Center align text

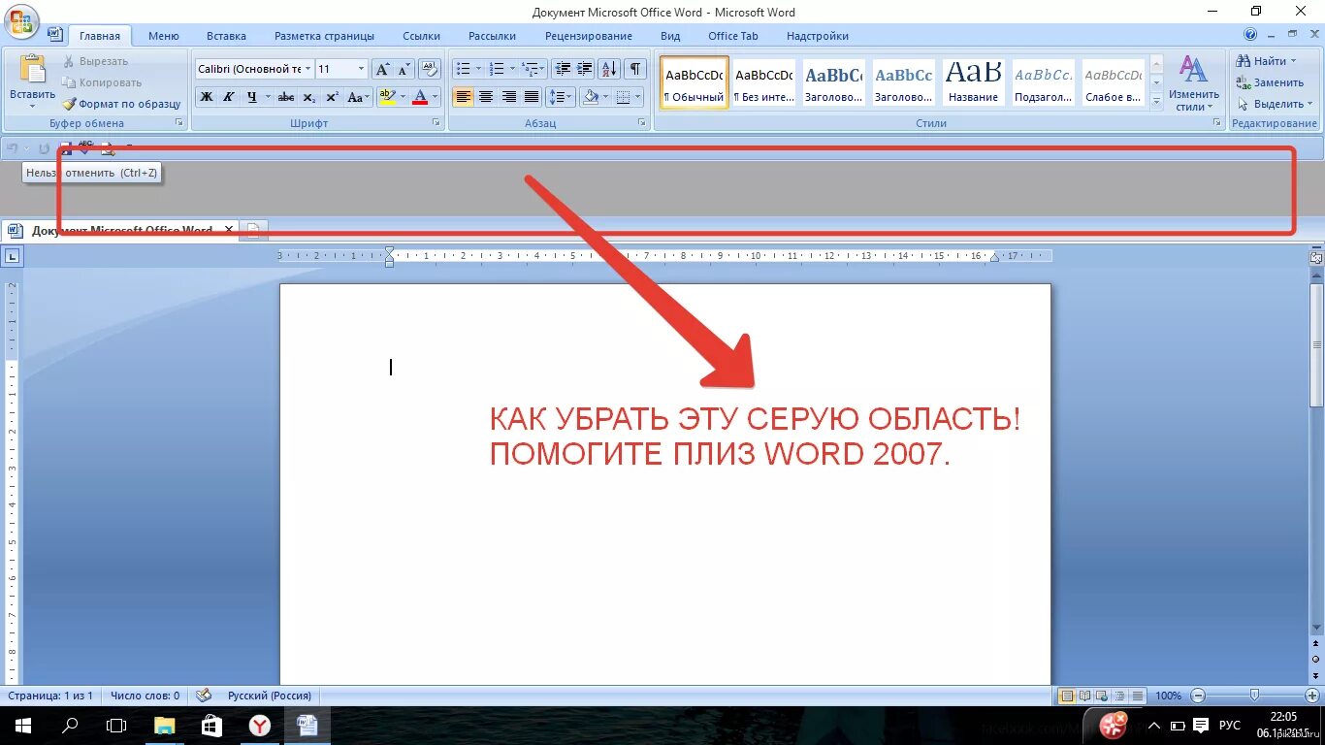(x=486, y=97)
